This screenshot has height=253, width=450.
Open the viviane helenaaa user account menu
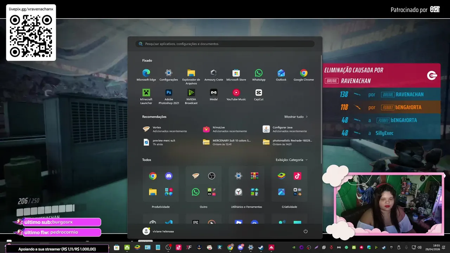(158, 231)
